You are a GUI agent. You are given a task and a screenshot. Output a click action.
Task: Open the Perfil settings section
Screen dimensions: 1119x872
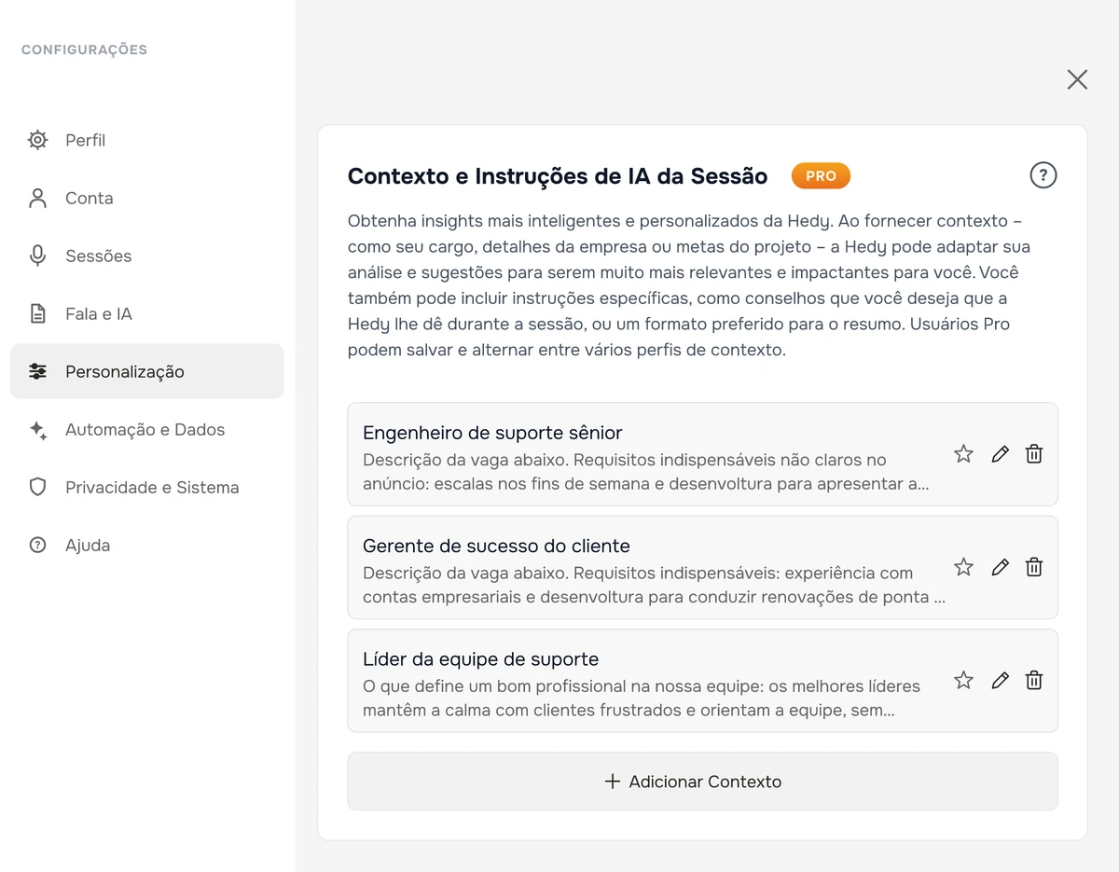pos(147,140)
